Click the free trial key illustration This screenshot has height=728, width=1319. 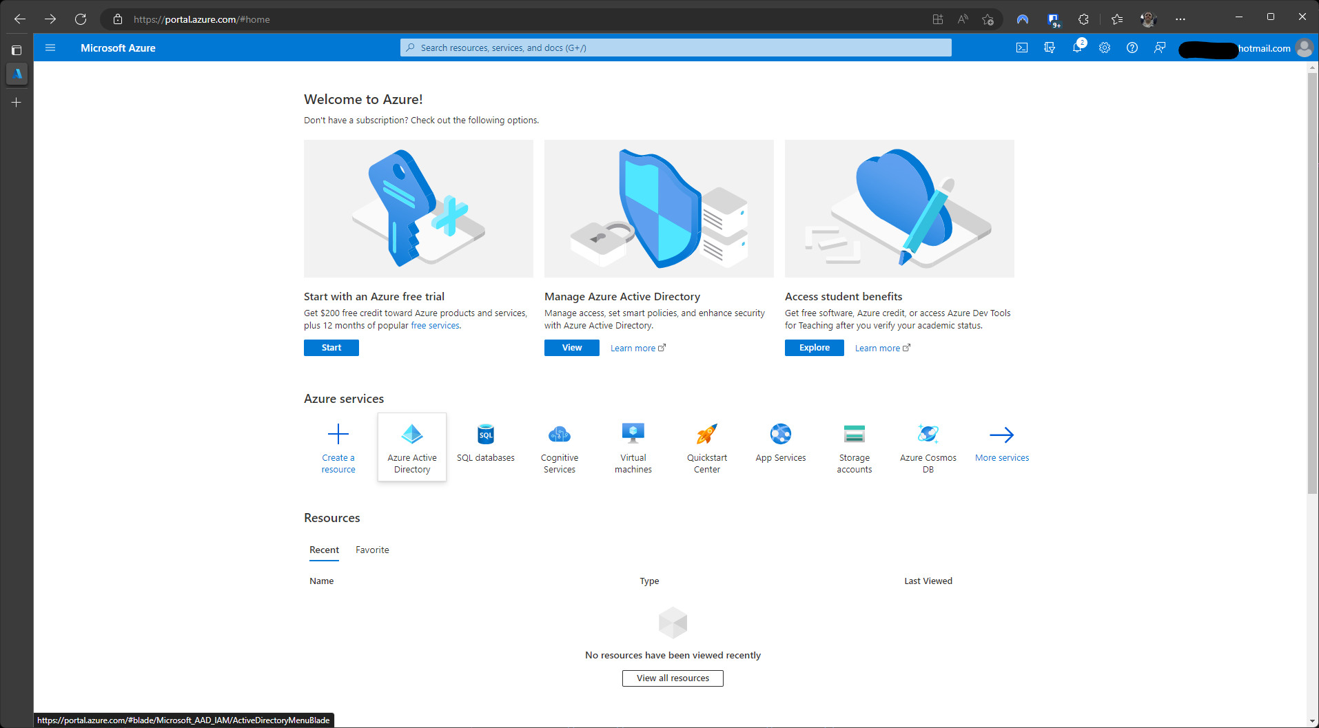point(418,209)
